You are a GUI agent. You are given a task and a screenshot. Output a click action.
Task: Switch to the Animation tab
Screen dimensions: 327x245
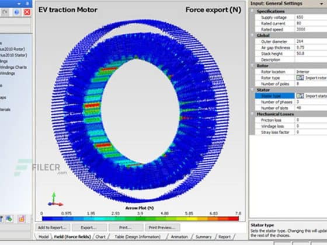[179, 237]
